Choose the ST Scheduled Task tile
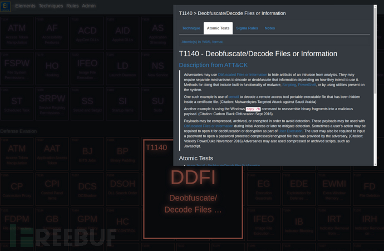This screenshot has width=384, height=251. click(x=17, y=104)
